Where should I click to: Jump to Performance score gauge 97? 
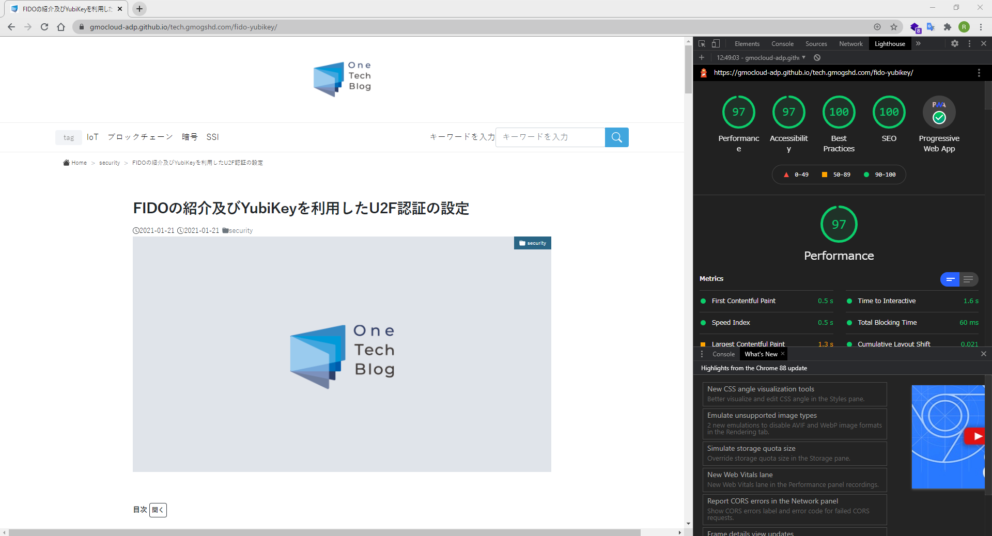pyautogui.click(x=738, y=112)
